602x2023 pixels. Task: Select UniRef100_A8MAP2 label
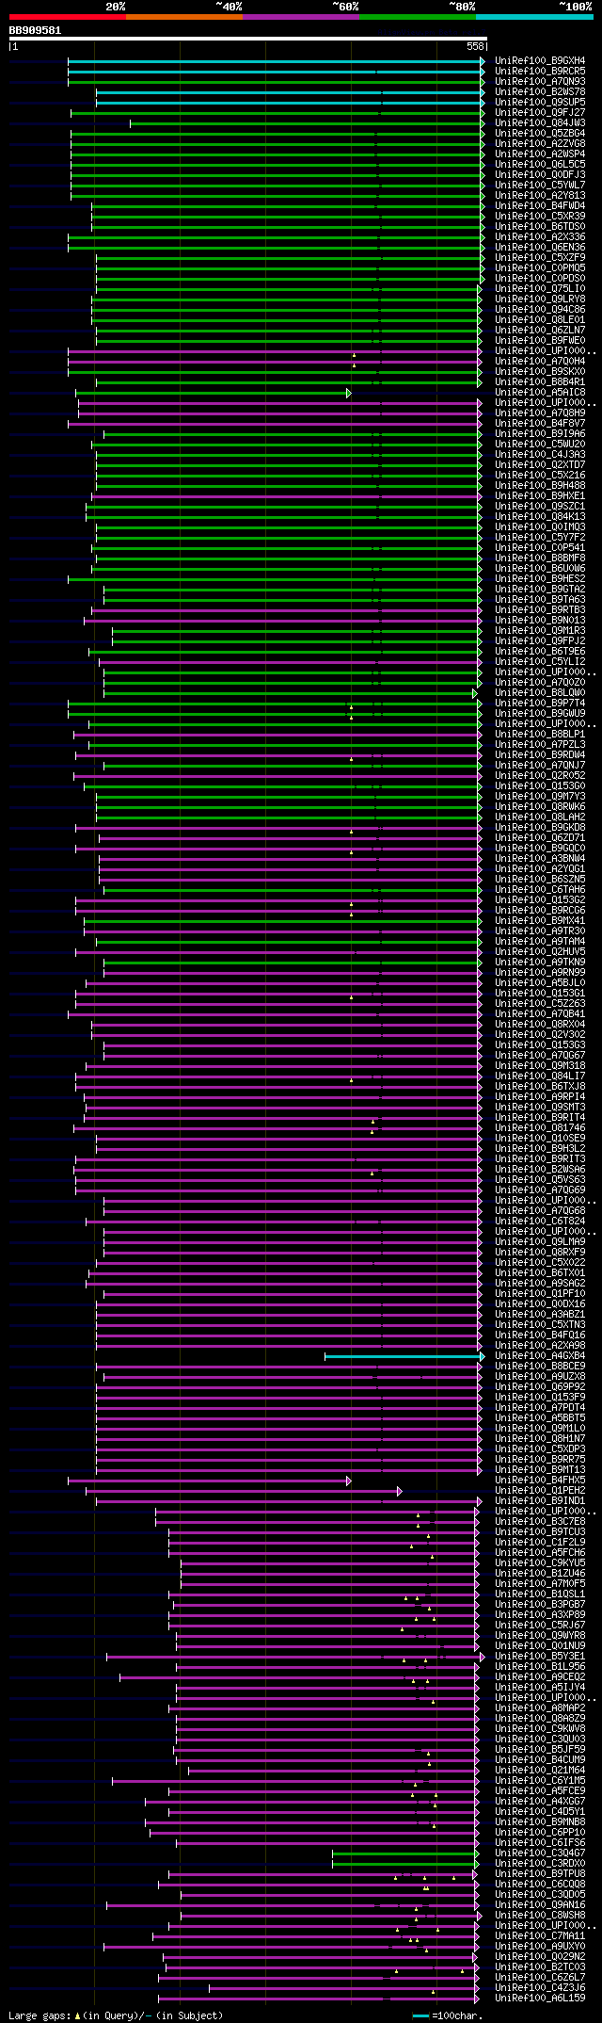coord(540,1708)
